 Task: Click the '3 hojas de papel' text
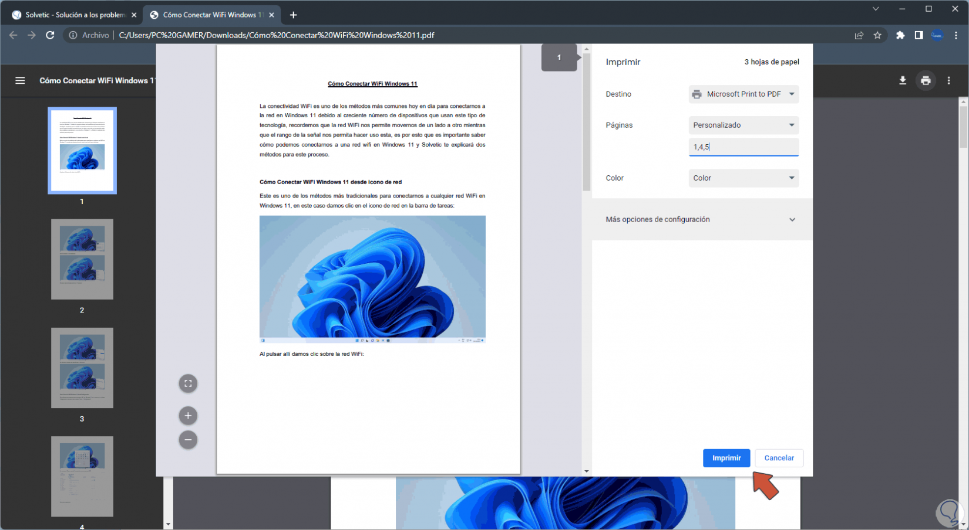click(772, 62)
